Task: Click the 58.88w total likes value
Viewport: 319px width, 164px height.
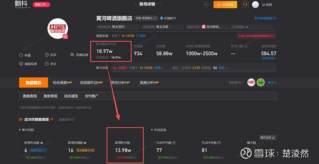Action: [164, 54]
